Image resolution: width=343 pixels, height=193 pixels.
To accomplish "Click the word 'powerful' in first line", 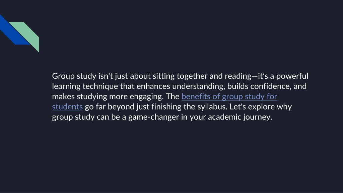I will pyautogui.click(x=292, y=76).
